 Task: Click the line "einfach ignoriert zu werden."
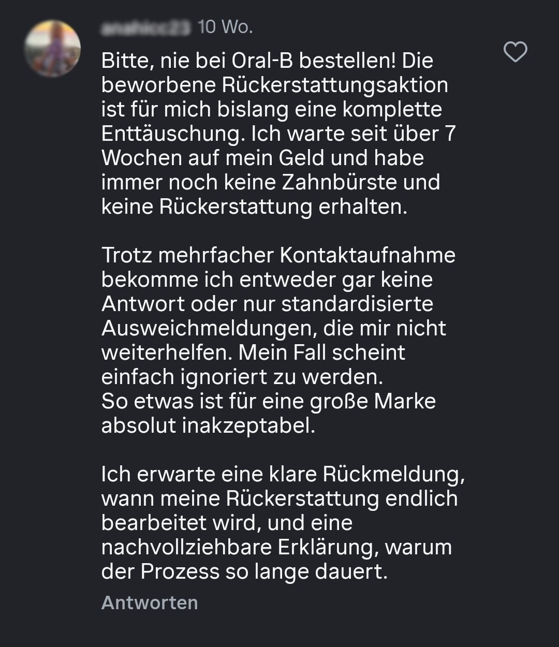point(242,377)
